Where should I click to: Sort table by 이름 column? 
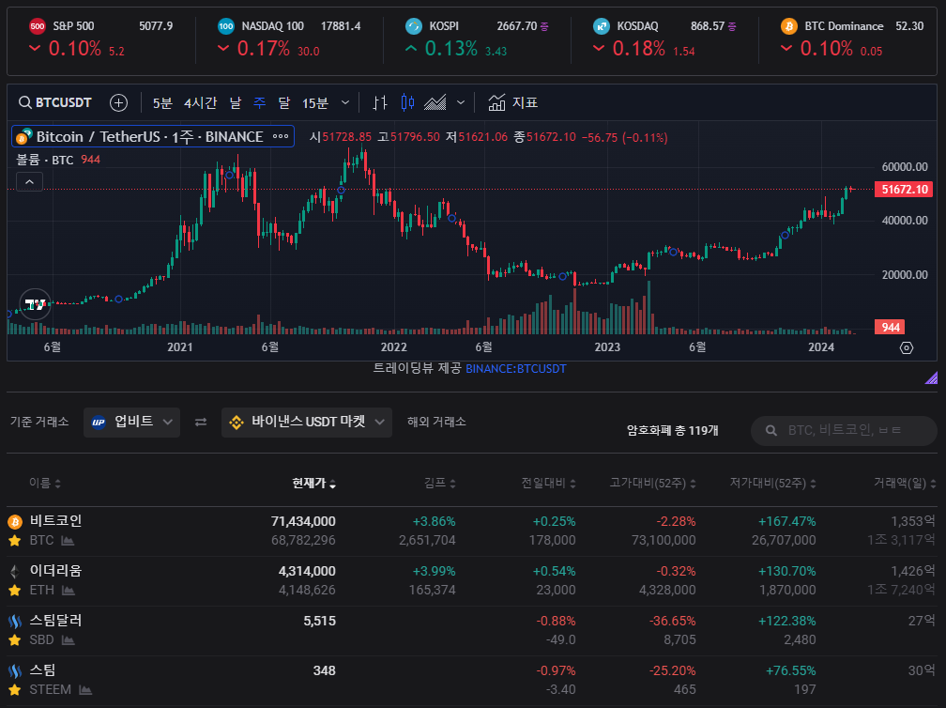pyautogui.click(x=45, y=483)
